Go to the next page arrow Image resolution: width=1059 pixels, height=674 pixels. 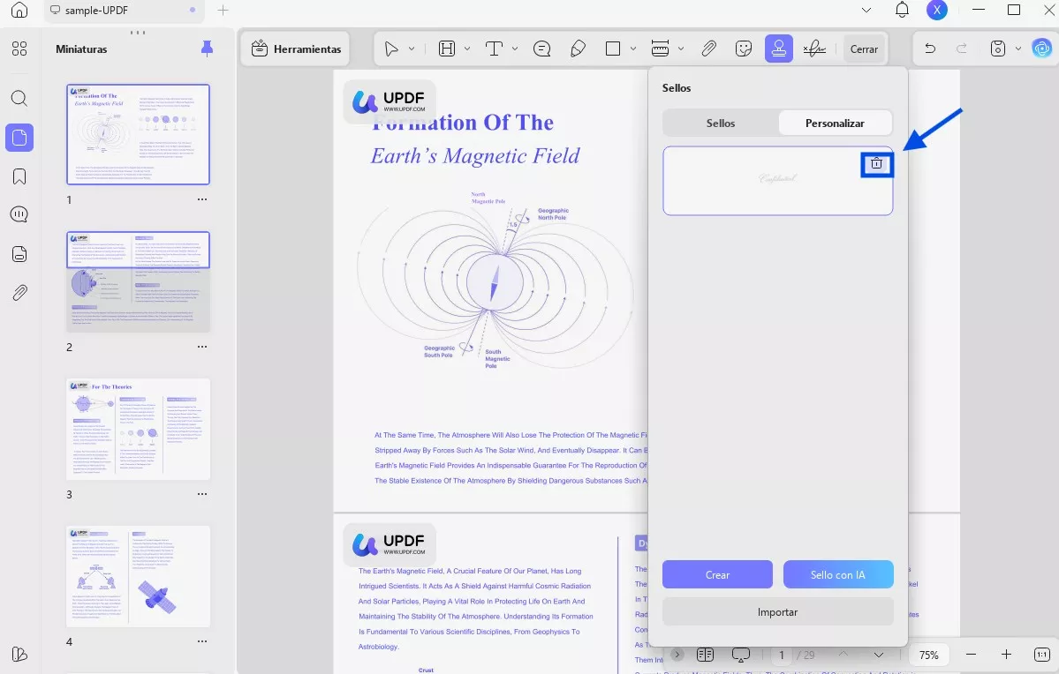click(879, 655)
